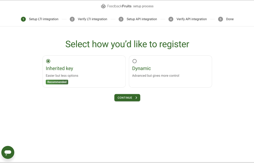Screen dimensions: 254x163
Task: Click step 3 circle icon
Action: 121,19
